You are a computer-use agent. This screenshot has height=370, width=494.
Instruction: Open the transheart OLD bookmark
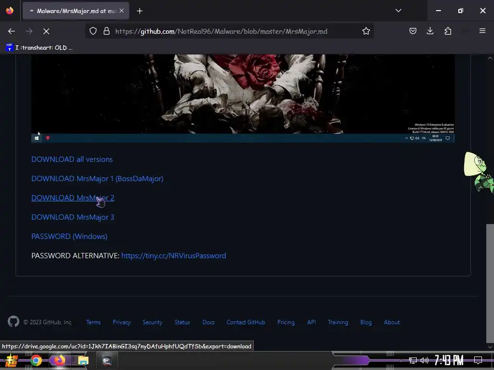40,48
